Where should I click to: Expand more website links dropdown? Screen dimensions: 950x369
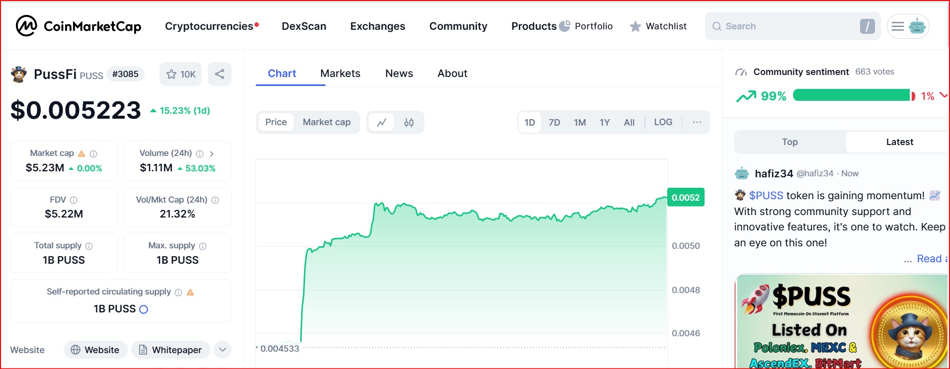click(x=223, y=350)
